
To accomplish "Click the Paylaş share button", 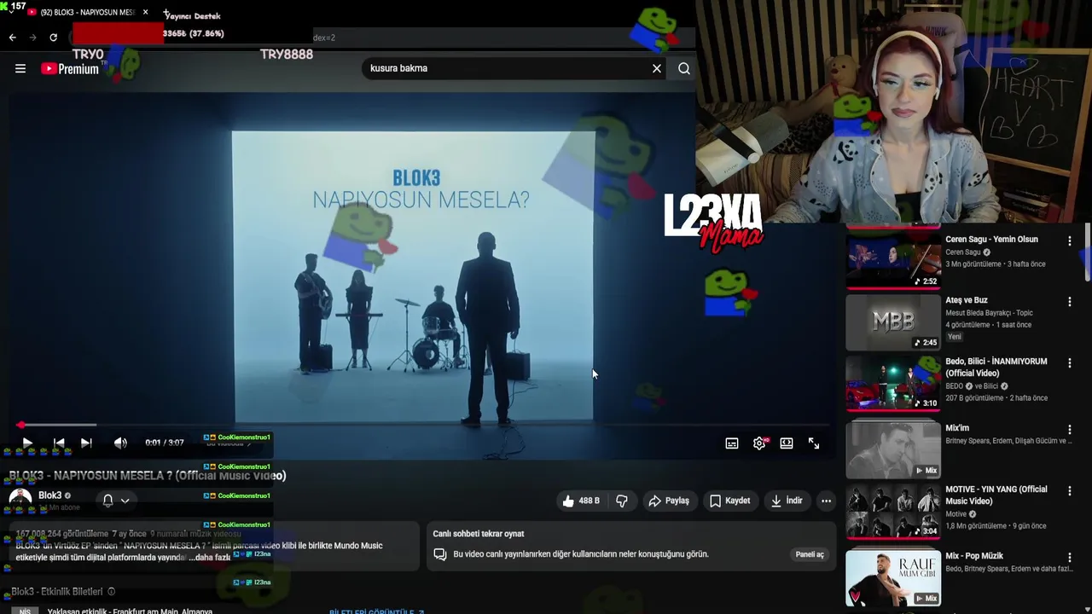I will pyautogui.click(x=669, y=501).
